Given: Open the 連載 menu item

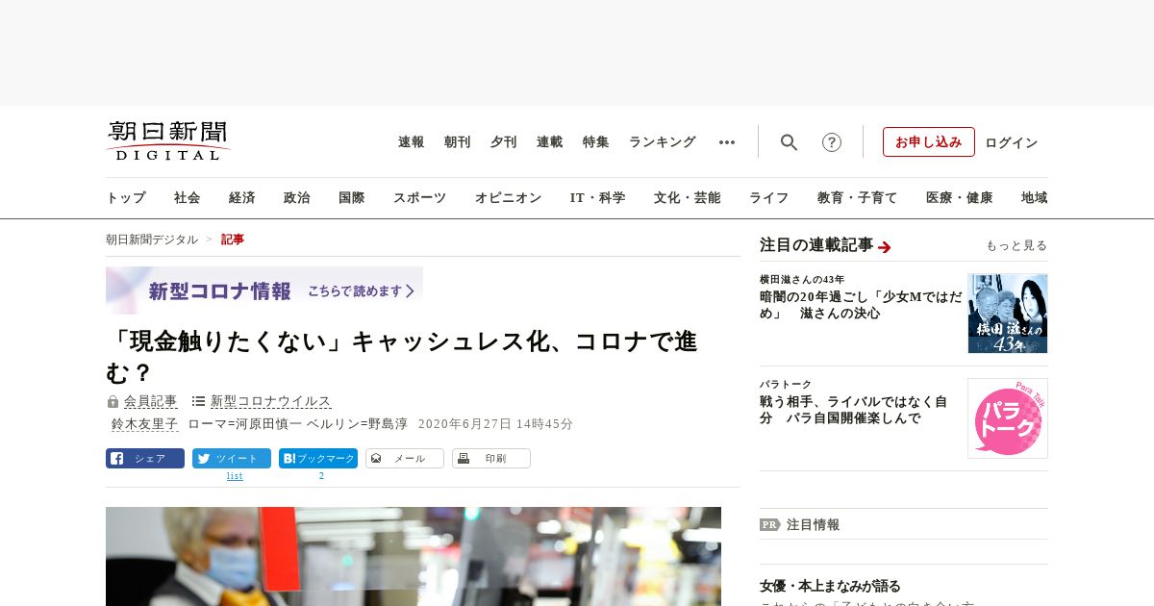Looking at the screenshot, I should 550,142.
